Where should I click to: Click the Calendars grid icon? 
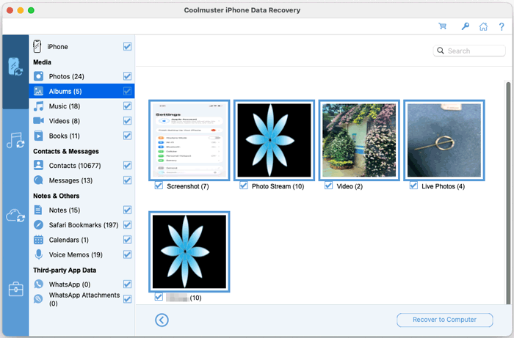(x=38, y=240)
